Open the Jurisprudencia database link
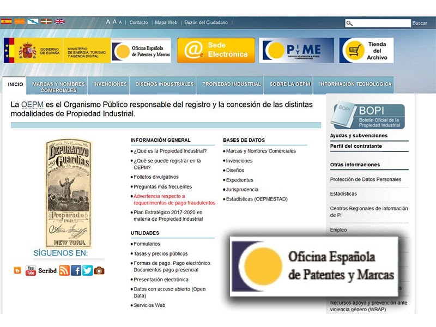The height and width of the screenshot is (327, 436). [x=242, y=189]
